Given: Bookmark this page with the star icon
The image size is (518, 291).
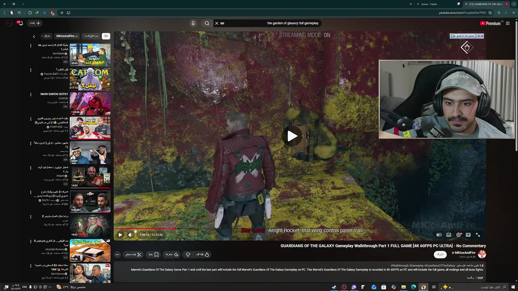Looking at the screenshot, I should [x=62, y=13].
